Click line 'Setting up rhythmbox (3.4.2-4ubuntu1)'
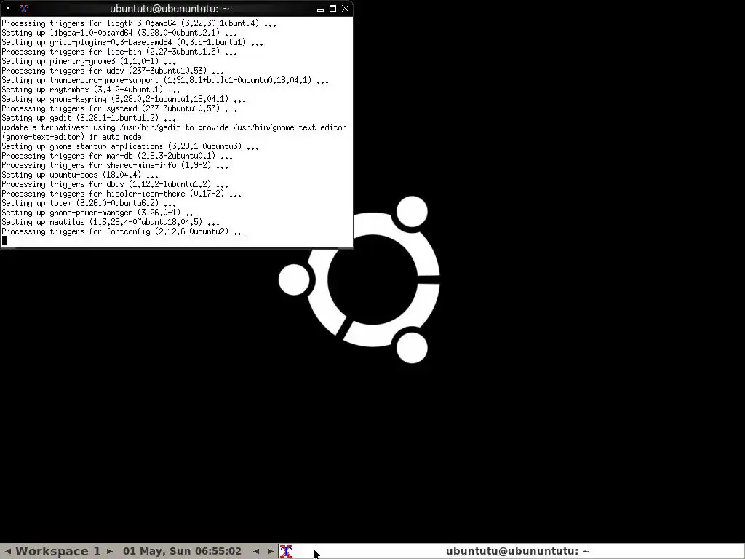Screen dimensions: 745x559 (91, 90)
